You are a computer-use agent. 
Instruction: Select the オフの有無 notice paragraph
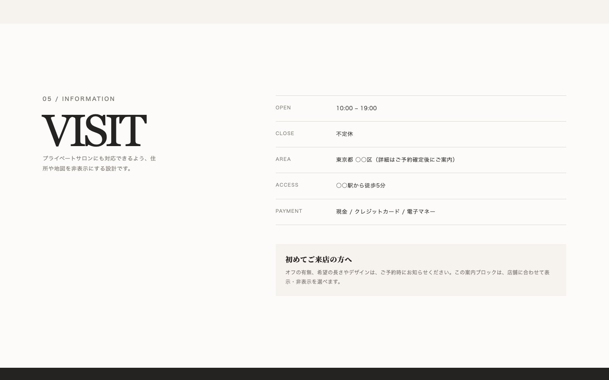pos(417,277)
